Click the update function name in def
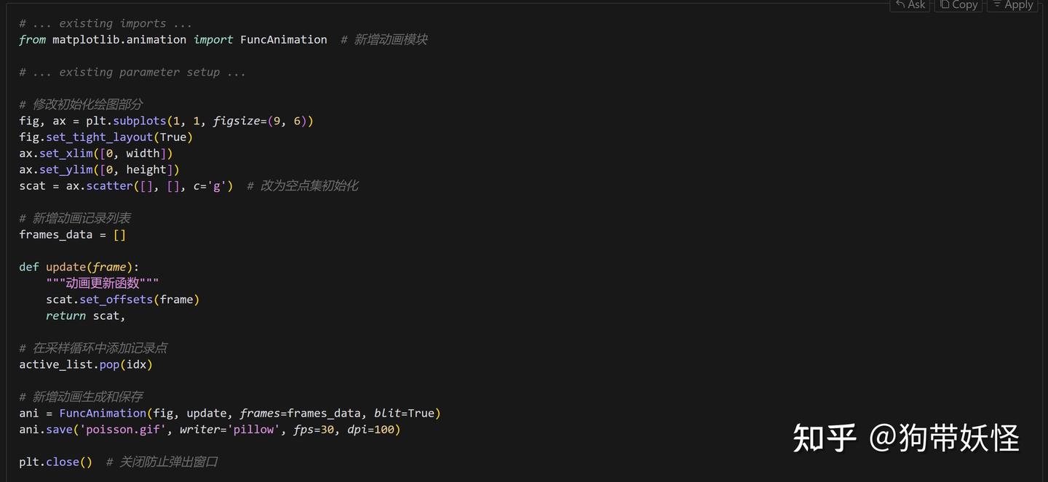This screenshot has height=482, width=1048. (65, 267)
